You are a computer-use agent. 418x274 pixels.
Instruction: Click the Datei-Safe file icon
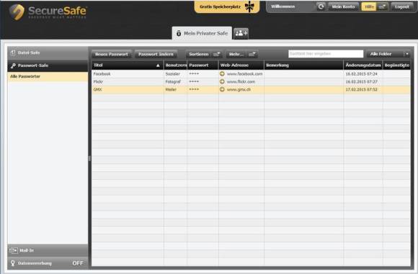[x=13, y=52]
